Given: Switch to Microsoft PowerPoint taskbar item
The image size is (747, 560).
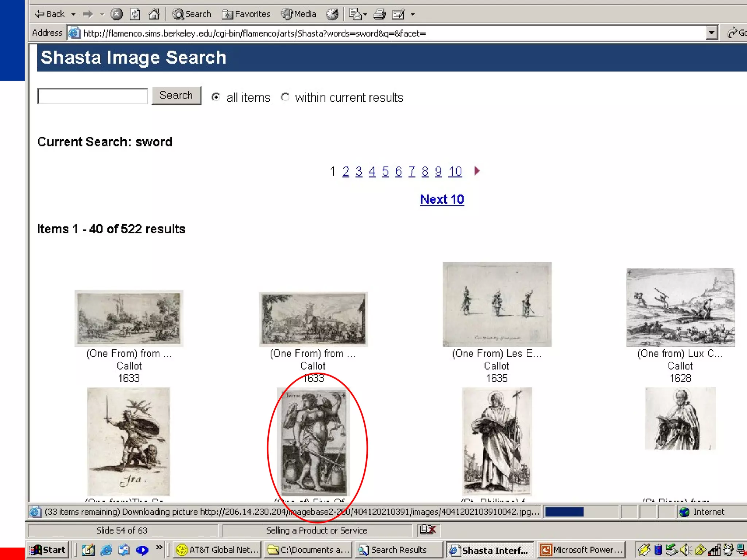Looking at the screenshot, I should [582, 549].
